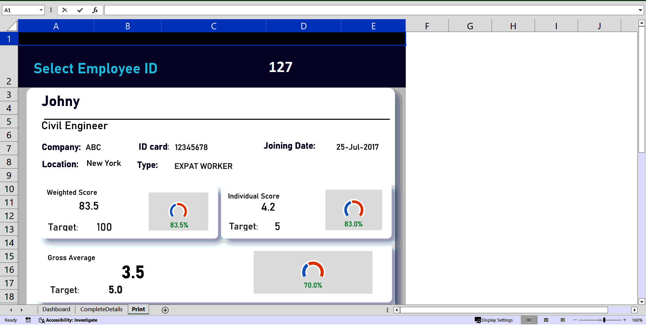Click the Weighted Score value 83.5
The width and height of the screenshot is (646, 325).
point(89,206)
